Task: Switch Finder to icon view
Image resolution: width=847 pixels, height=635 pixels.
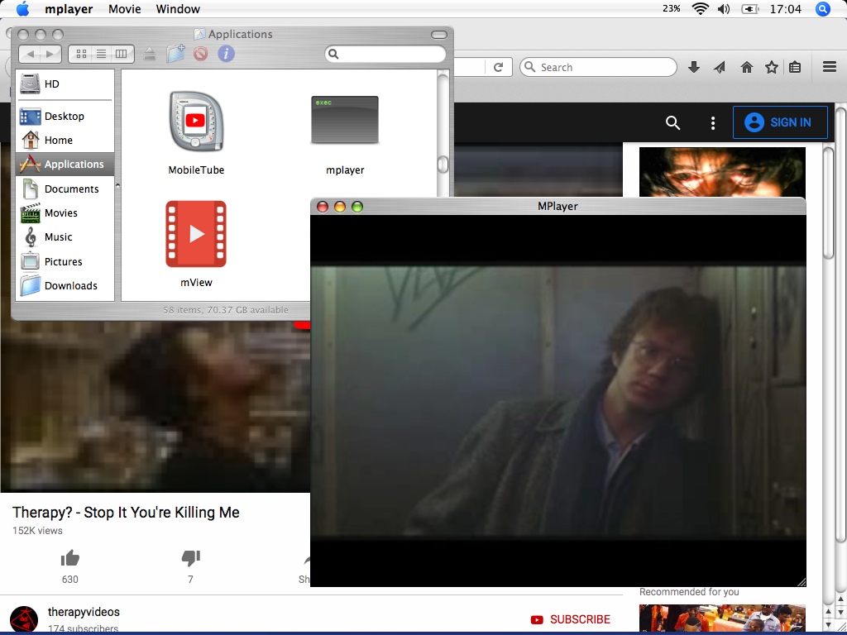Action: 82,54
